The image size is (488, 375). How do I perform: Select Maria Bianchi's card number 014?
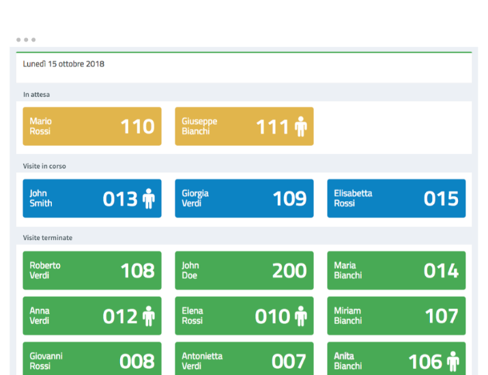(x=396, y=271)
